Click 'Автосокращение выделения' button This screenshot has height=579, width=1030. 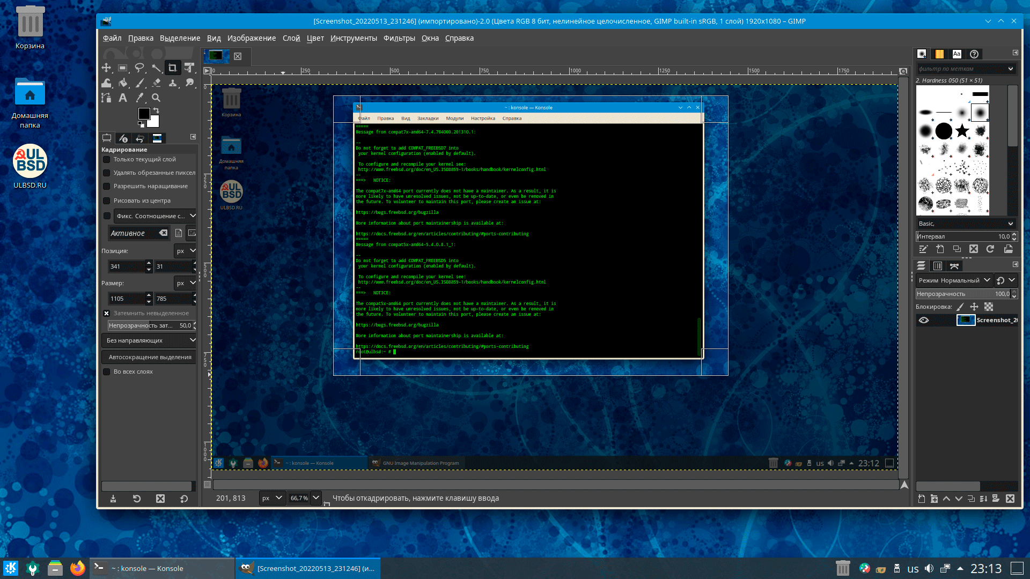click(x=150, y=357)
